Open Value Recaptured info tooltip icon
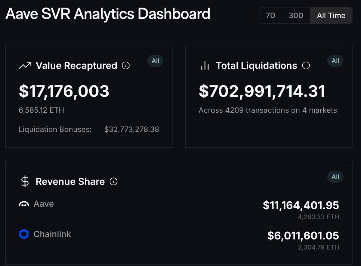The image size is (361, 266). pos(126,65)
